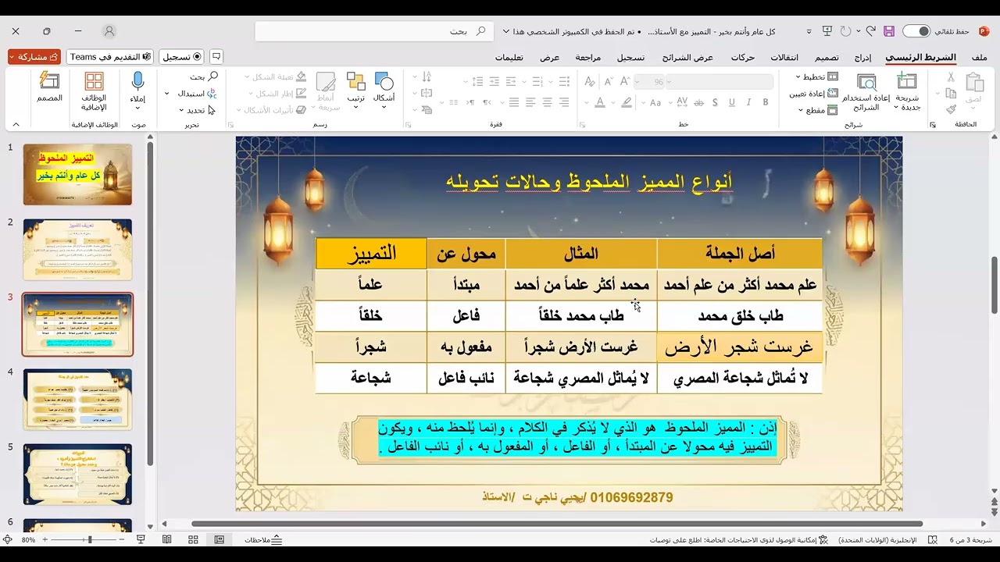This screenshot has width=1000, height=562.
Task: Start slide show from status bar icon
Action: click(141, 539)
